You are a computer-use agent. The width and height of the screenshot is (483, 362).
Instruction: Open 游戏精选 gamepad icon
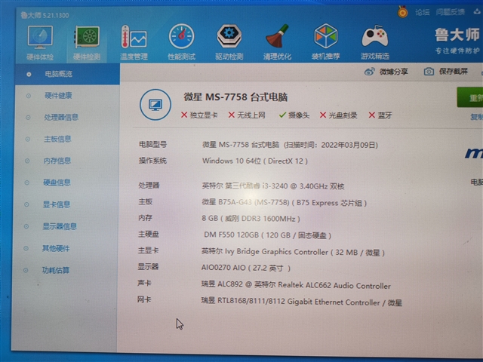(374, 36)
